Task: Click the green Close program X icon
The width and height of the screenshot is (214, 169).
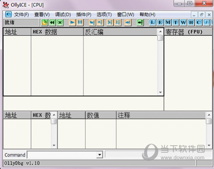Action: pyautogui.click(x=60, y=23)
